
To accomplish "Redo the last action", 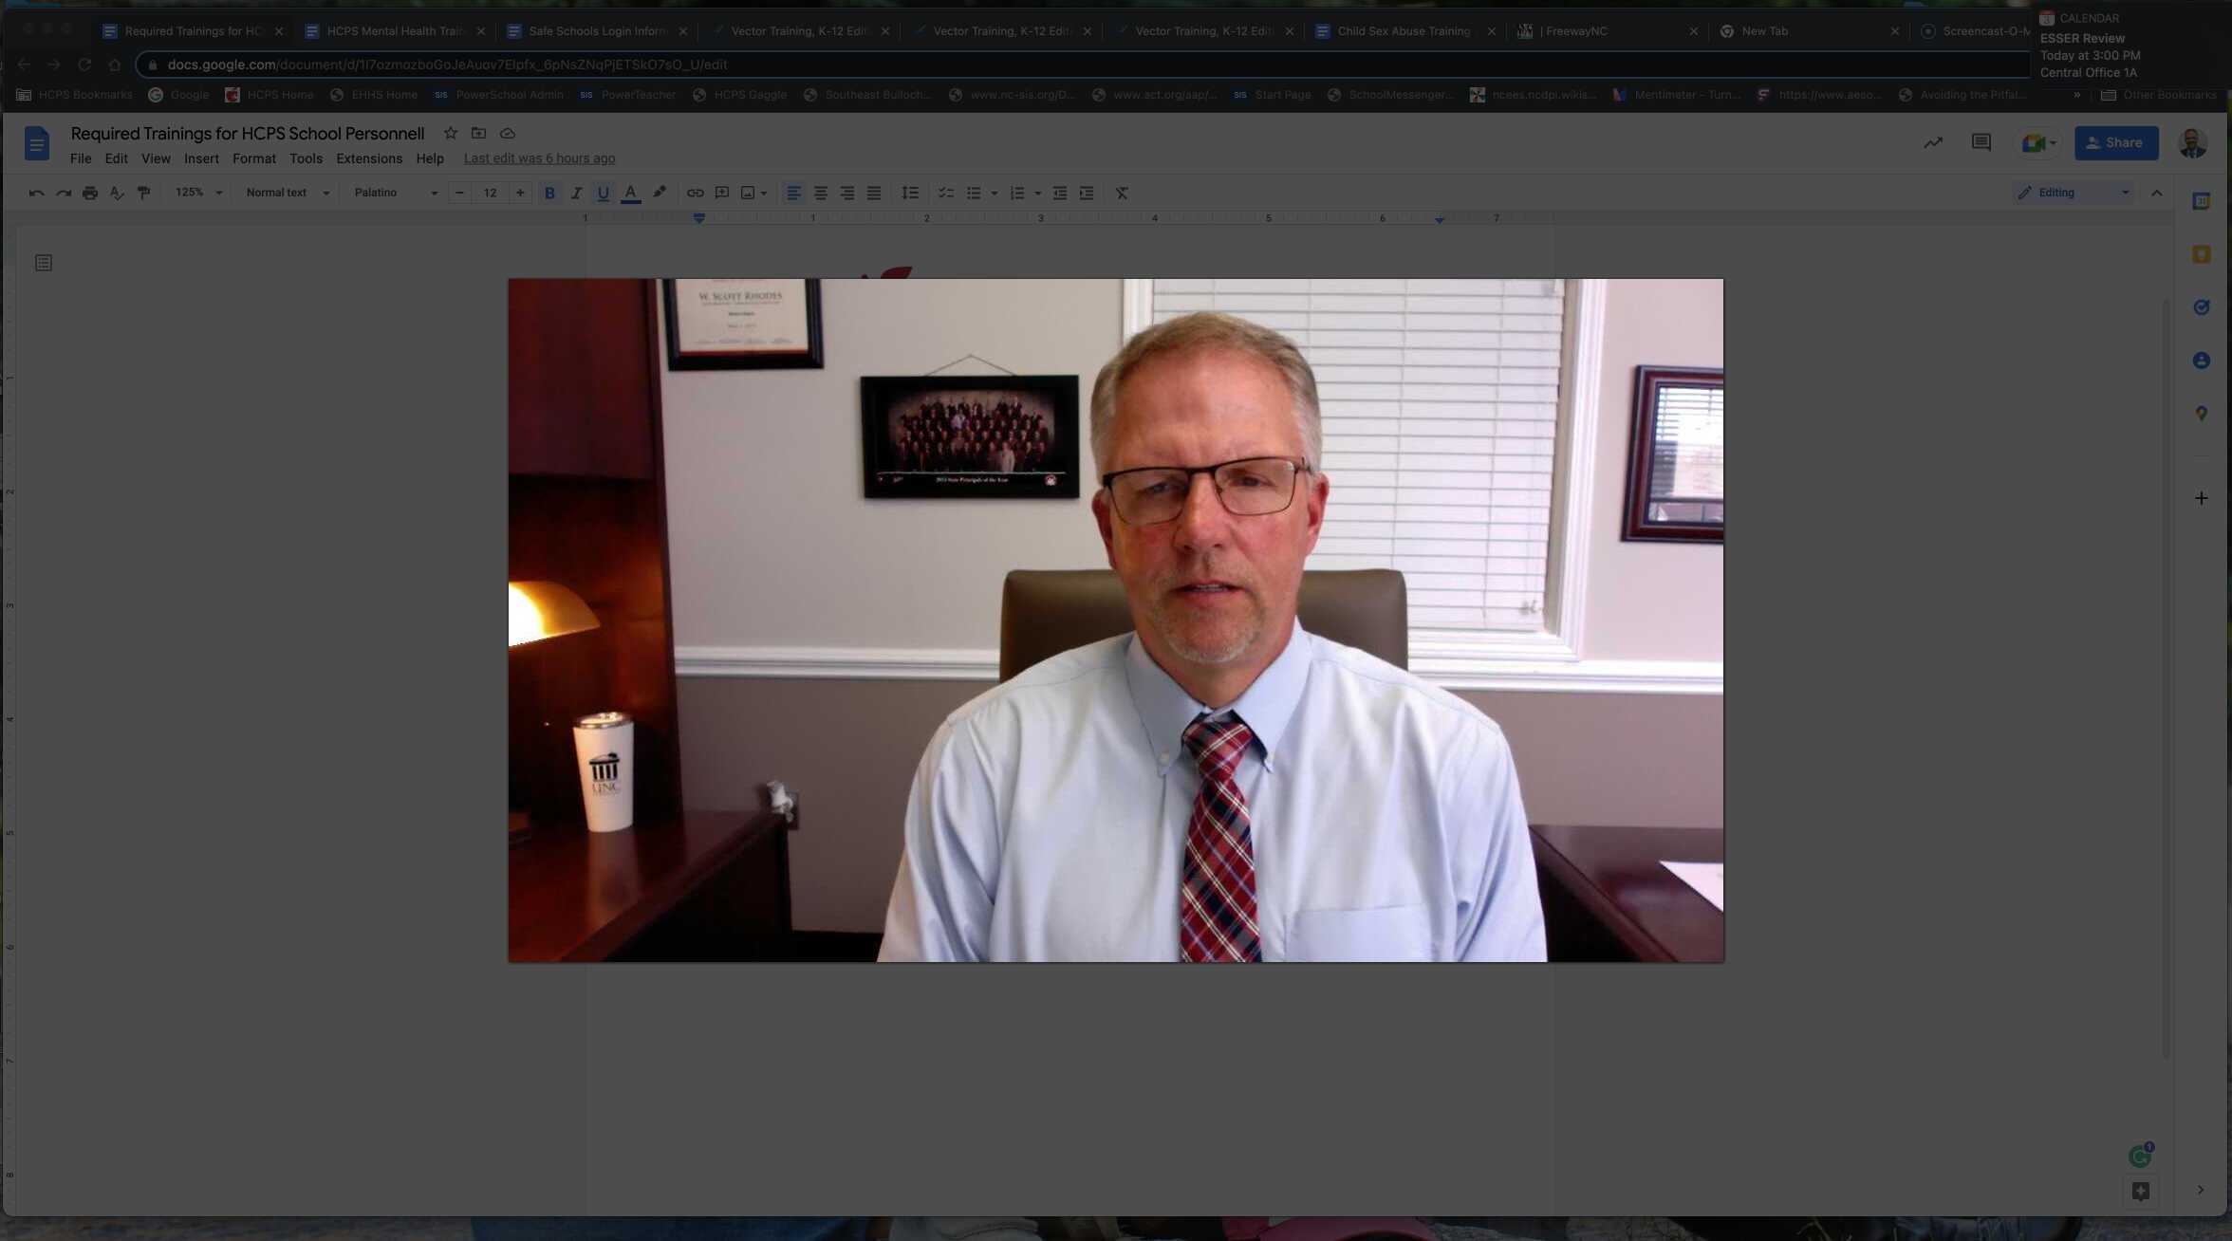I will (64, 193).
